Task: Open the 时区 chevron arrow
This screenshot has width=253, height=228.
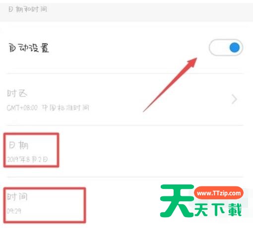Action: click(234, 99)
